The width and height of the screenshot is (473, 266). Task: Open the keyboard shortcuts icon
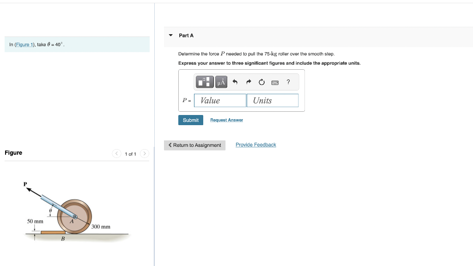click(x=275, y=82)
